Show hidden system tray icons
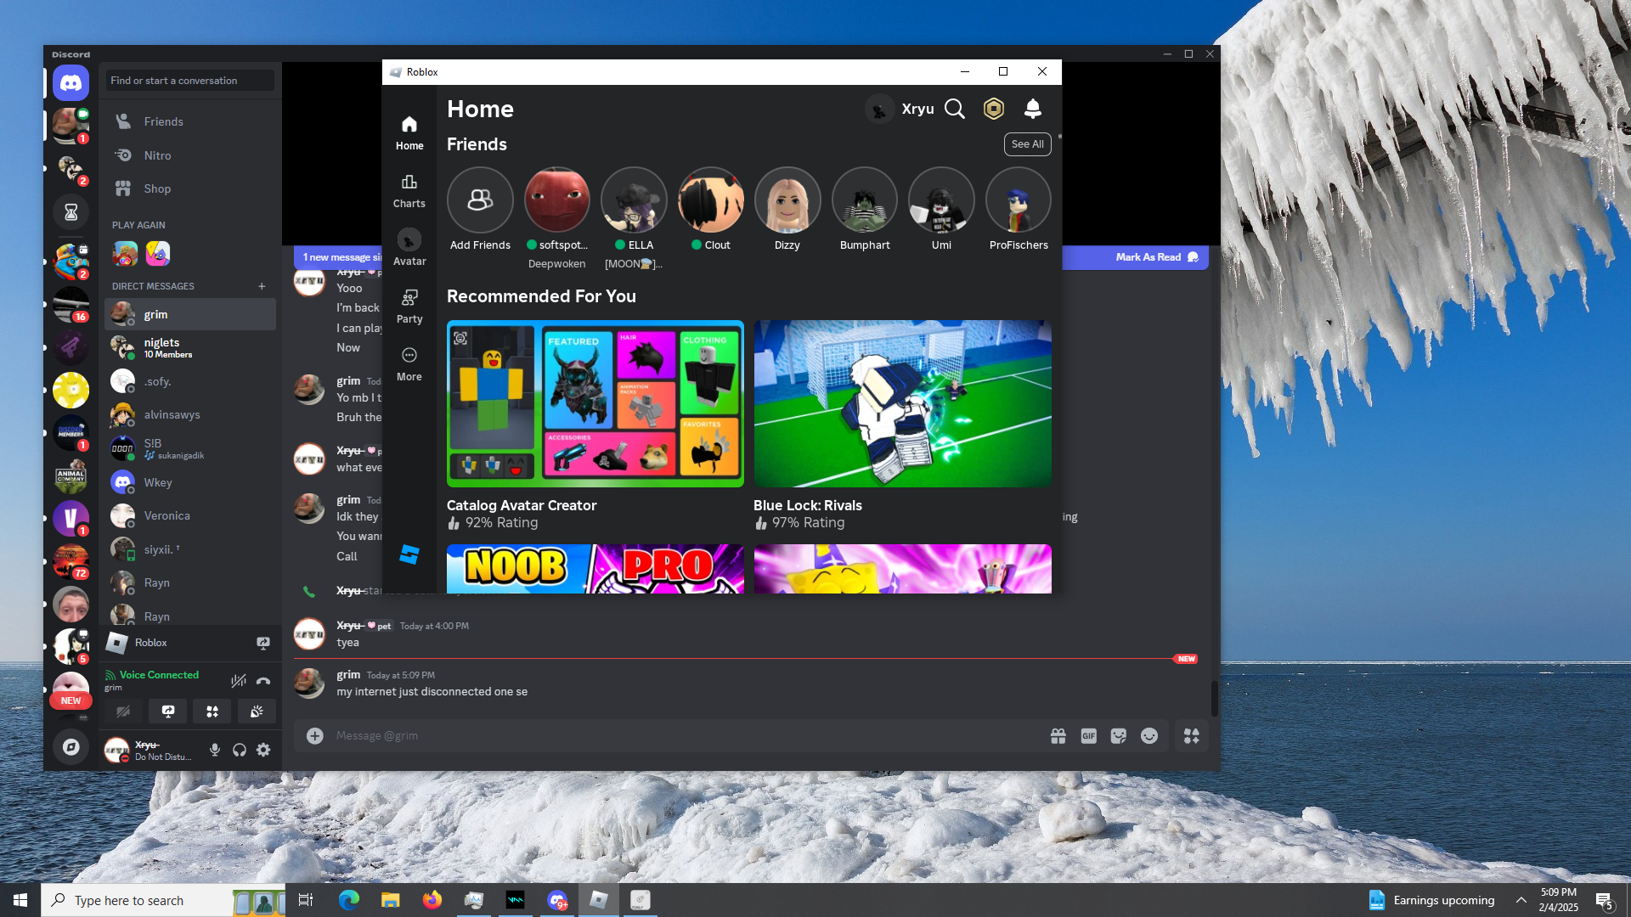Screen dimensions: 1631x917 1521,900
